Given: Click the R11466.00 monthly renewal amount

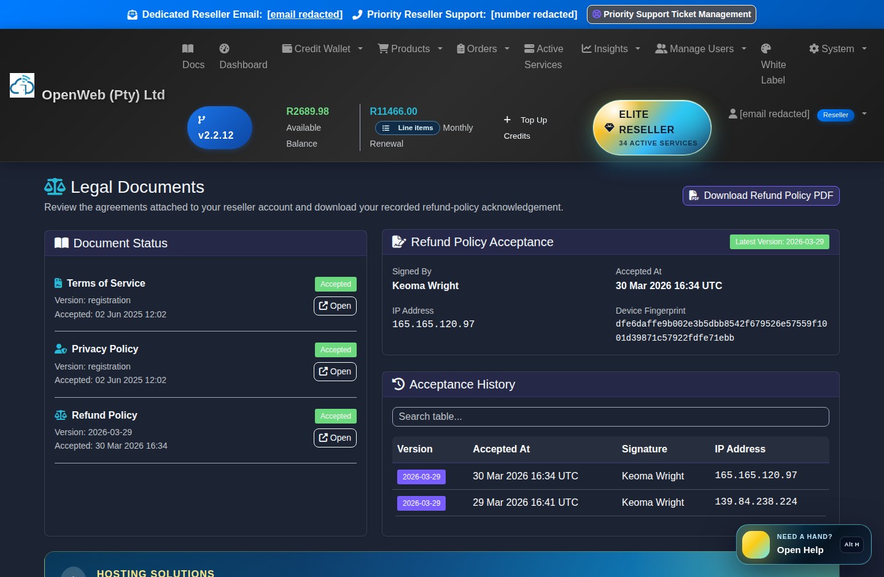Looking at the screenshot, I should point(394,111).
